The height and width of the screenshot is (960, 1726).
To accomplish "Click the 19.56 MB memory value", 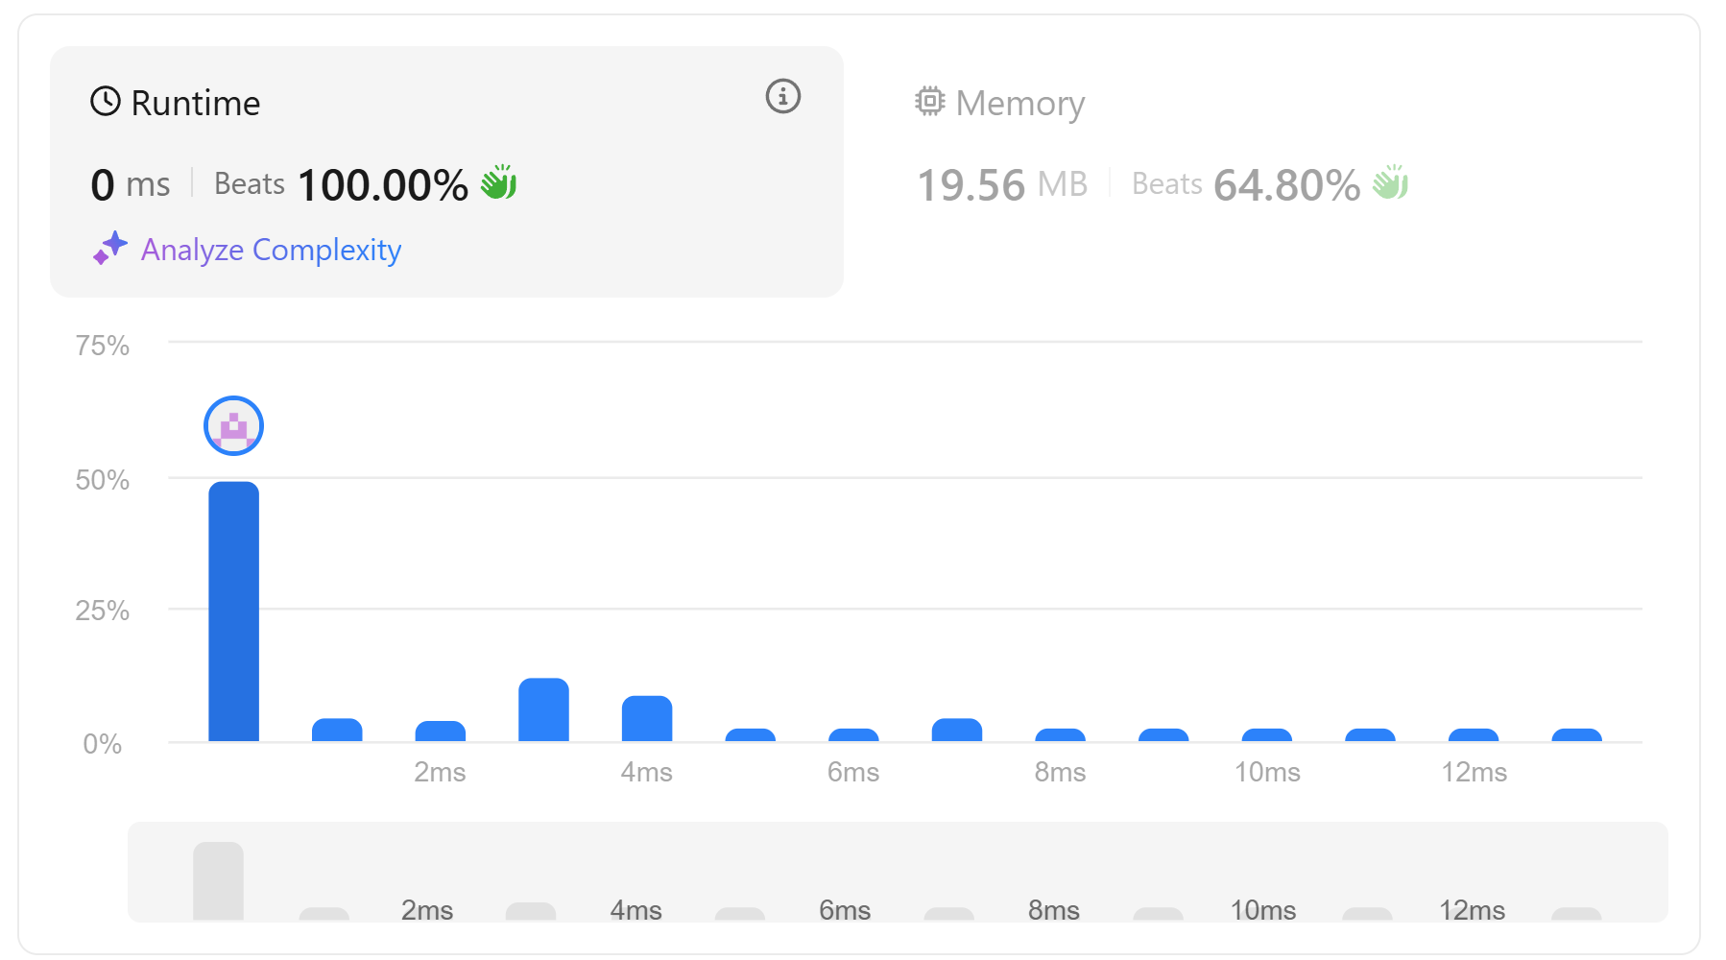I will click(x=1001, y=184).
